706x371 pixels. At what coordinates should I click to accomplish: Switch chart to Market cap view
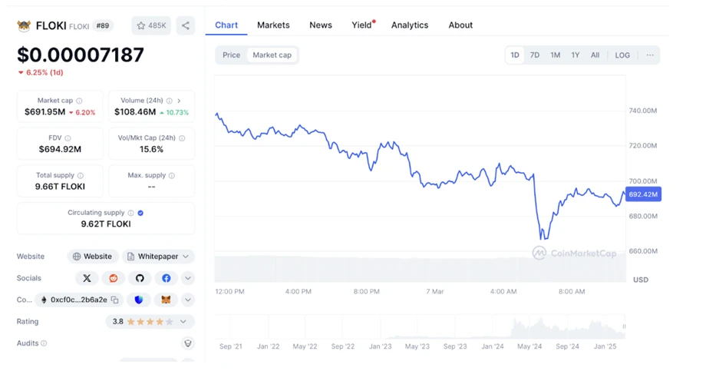click(272, 55)
